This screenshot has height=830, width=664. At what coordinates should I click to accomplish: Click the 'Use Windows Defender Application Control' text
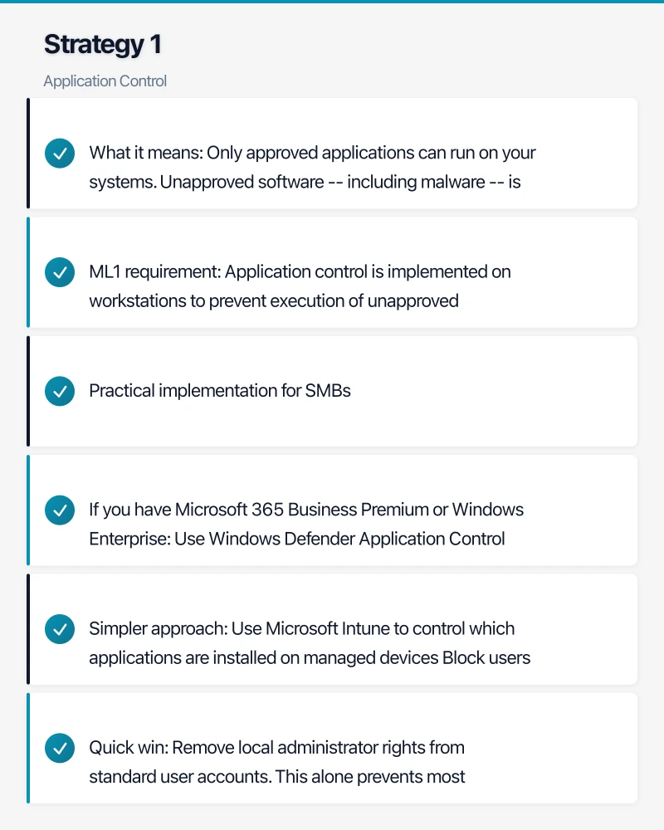pos(357,539)
